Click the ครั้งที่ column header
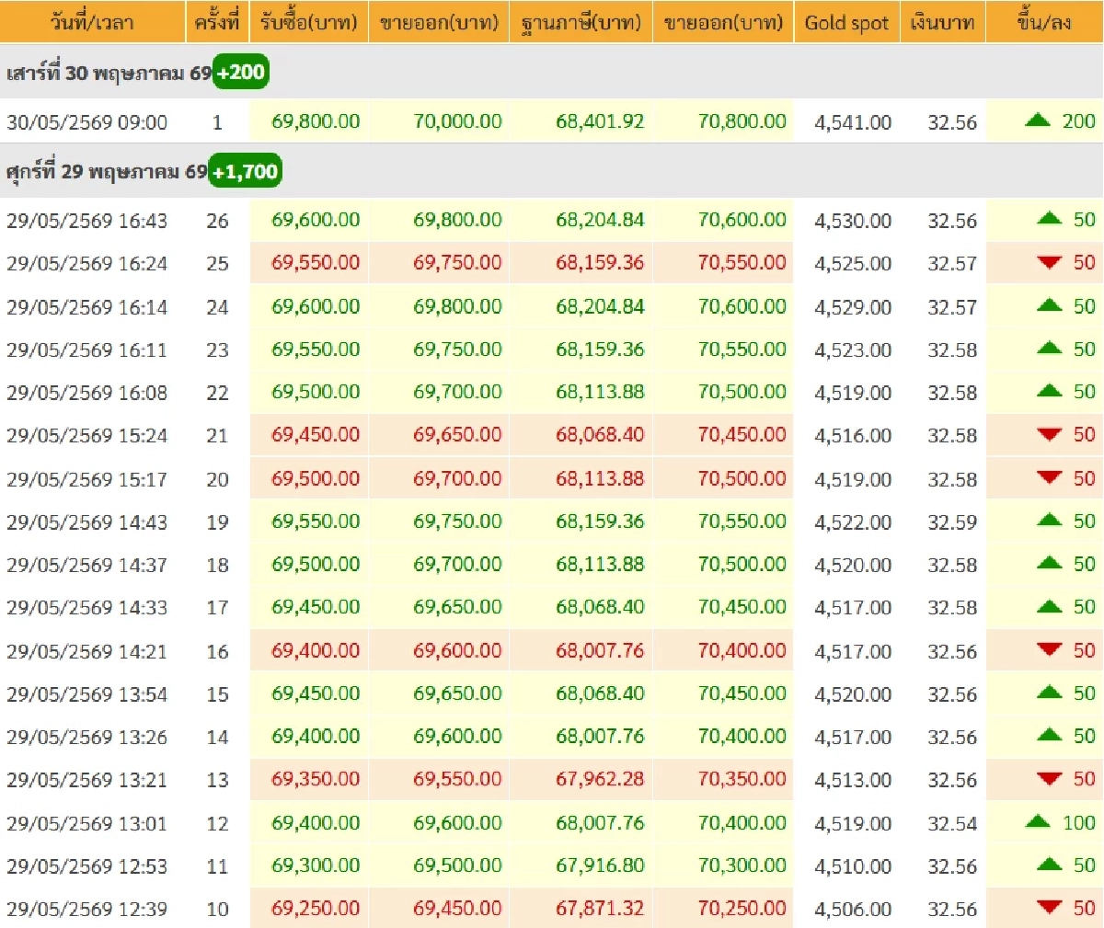Screen dimensions: 1104x928 pyautogui.click(x=217, y=22)
